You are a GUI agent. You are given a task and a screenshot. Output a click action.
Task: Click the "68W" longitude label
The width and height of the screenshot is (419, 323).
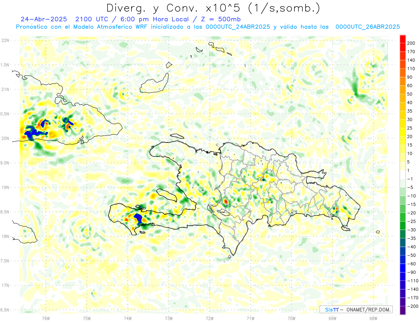373,318
